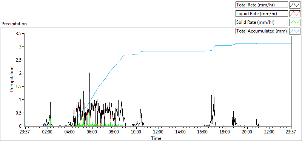The width and height of the screenshot is (302, 141).
Task: Select the Total Accumulated (mm) legend label
Action: (262, 31)
